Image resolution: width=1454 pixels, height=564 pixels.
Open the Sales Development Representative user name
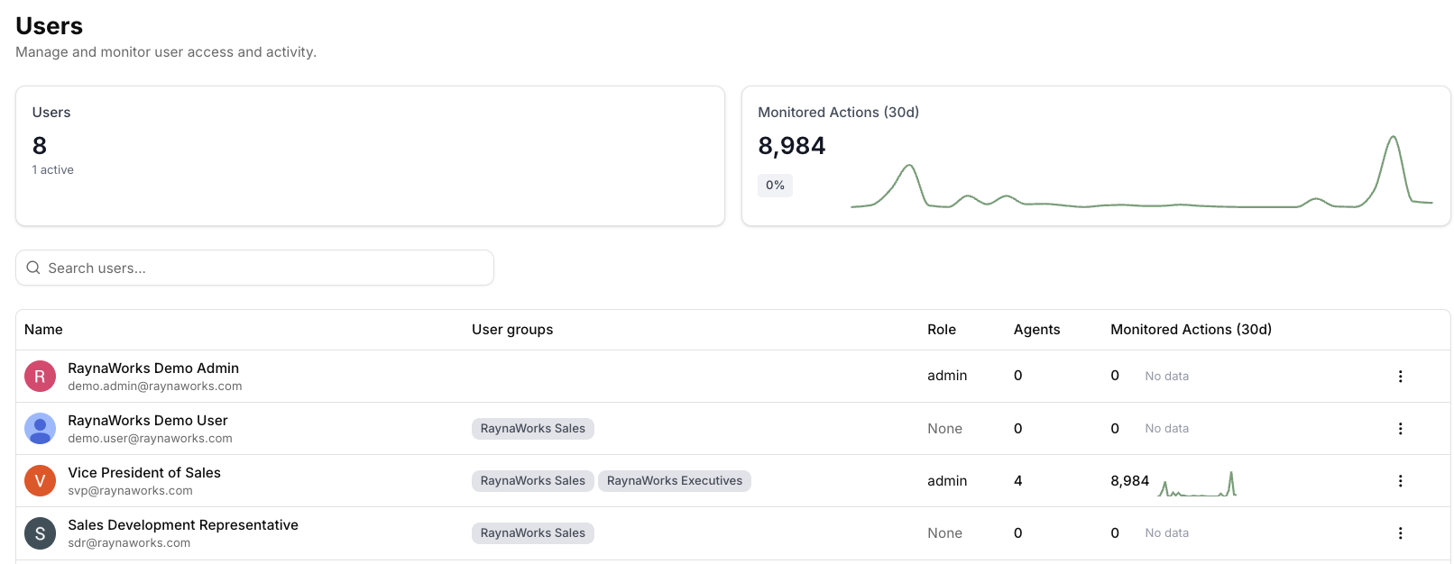point(183,525)
